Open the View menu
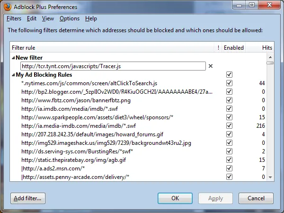The image size is (284, 213). (48, 18)
